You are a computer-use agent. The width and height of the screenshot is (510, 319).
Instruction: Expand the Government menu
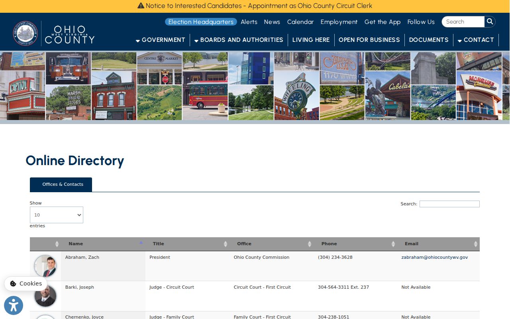161,40
